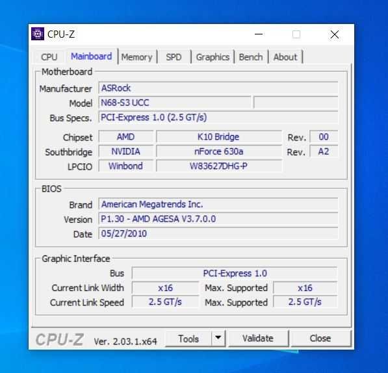The height and width of the screenshot is (373, 388).
Task: Click the Graphic Interface bus PCI-Express 1.0 field
Action: pos(235,274)
